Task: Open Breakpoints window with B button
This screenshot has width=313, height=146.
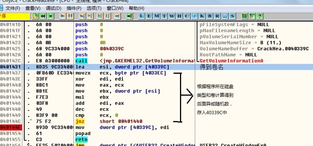Action: tap(209, 16)
